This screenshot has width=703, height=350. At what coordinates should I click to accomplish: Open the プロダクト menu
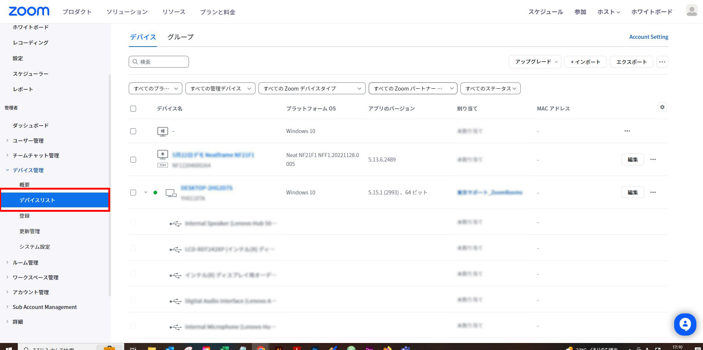77,12
